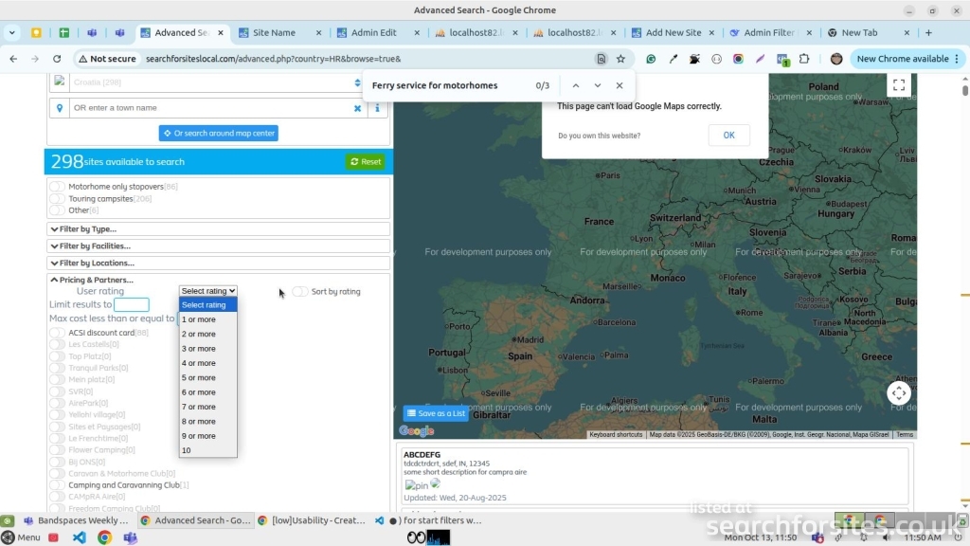The height and width of the screenshot is (546, 970).
Task: Toggle Touring campsites filter
Action: 58,199
